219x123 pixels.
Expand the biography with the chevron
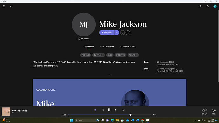click(x=109, y=74)
